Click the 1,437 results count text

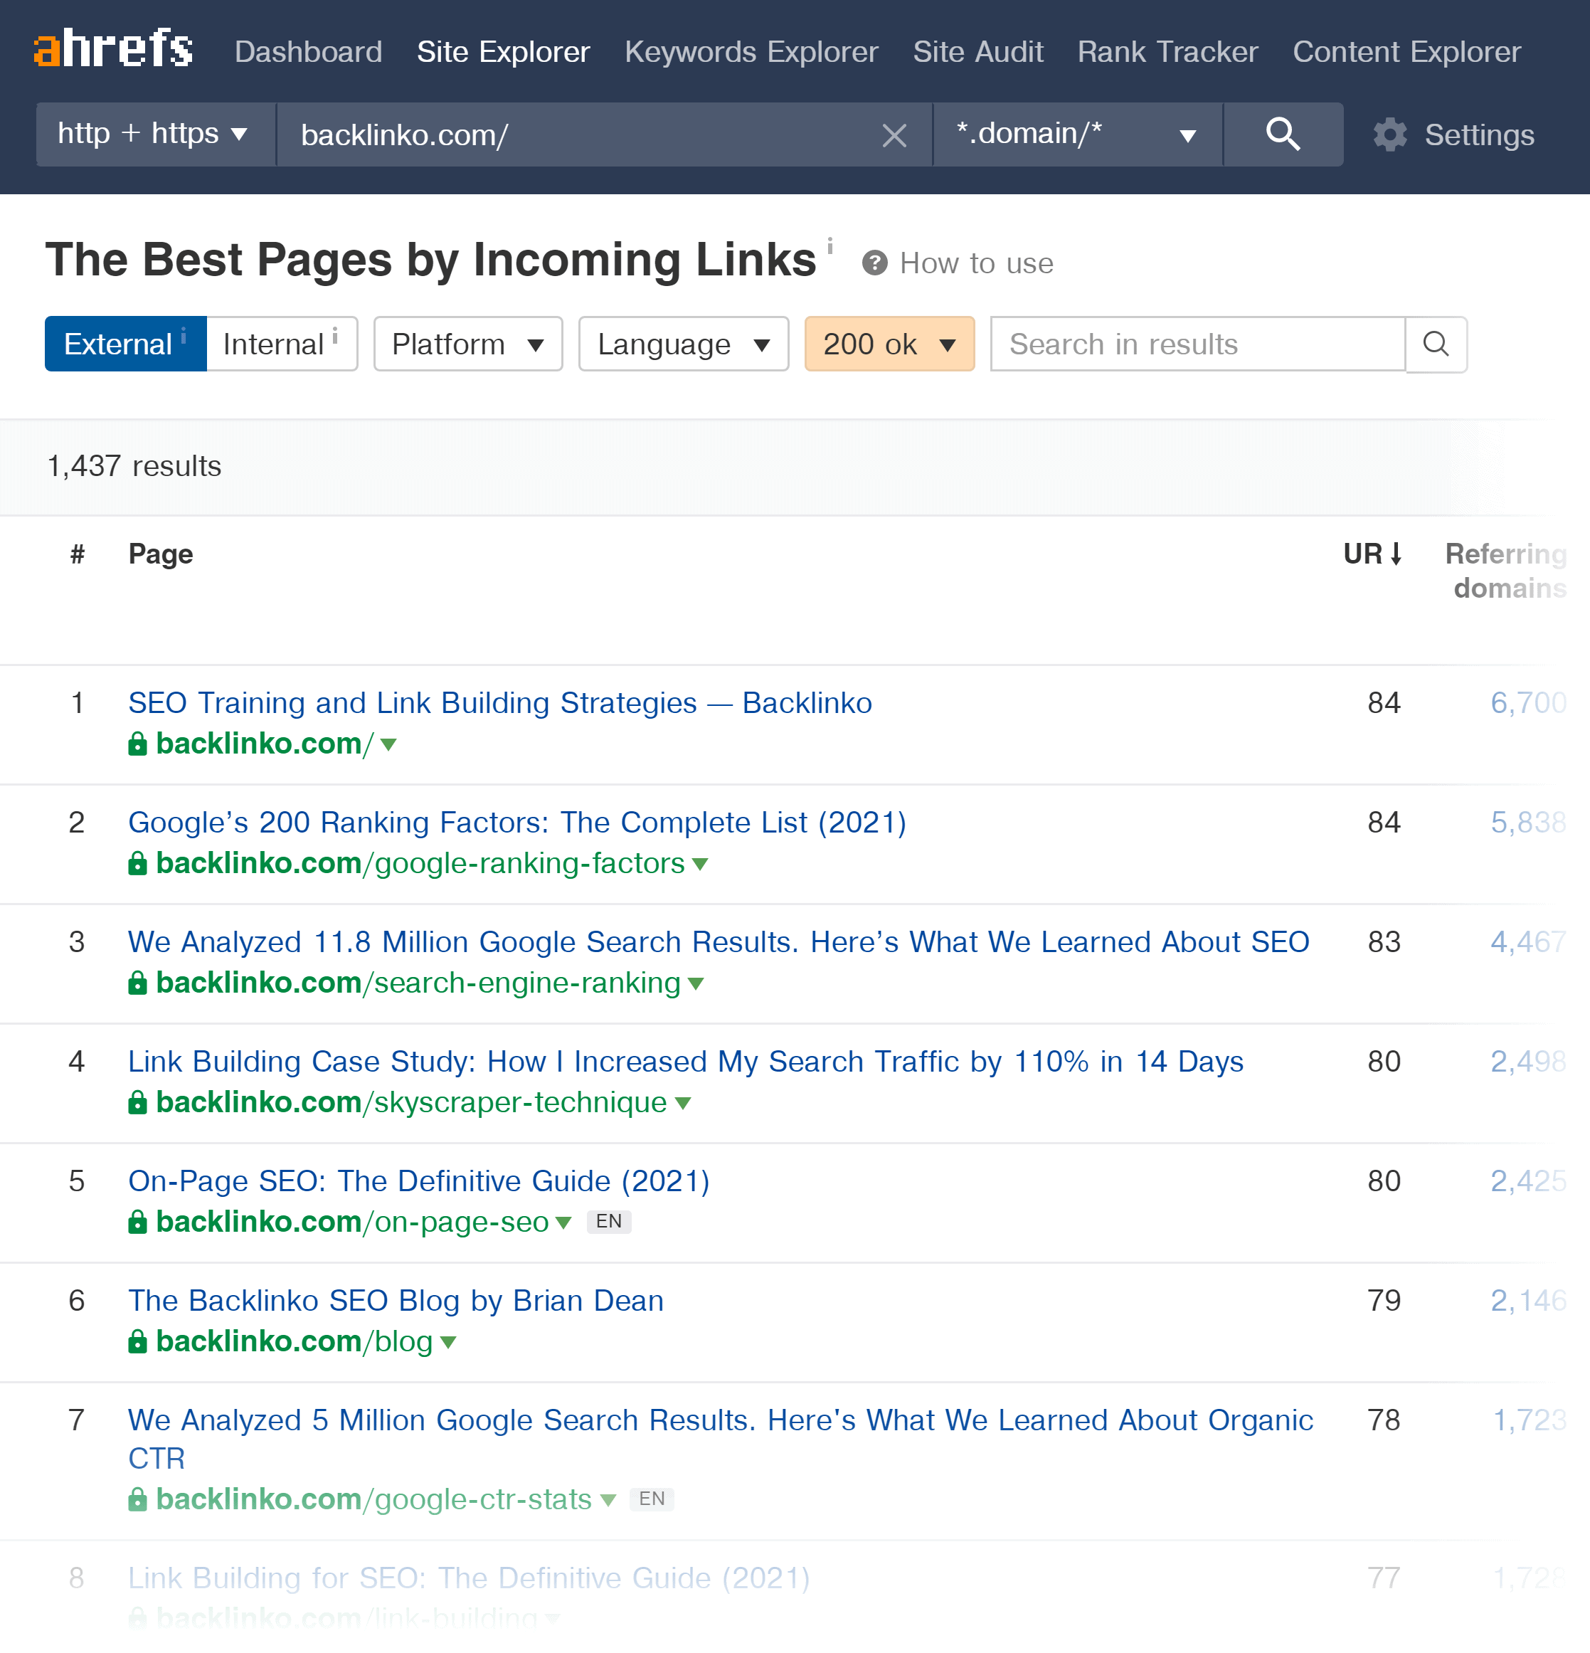click(x=134, y=466)
